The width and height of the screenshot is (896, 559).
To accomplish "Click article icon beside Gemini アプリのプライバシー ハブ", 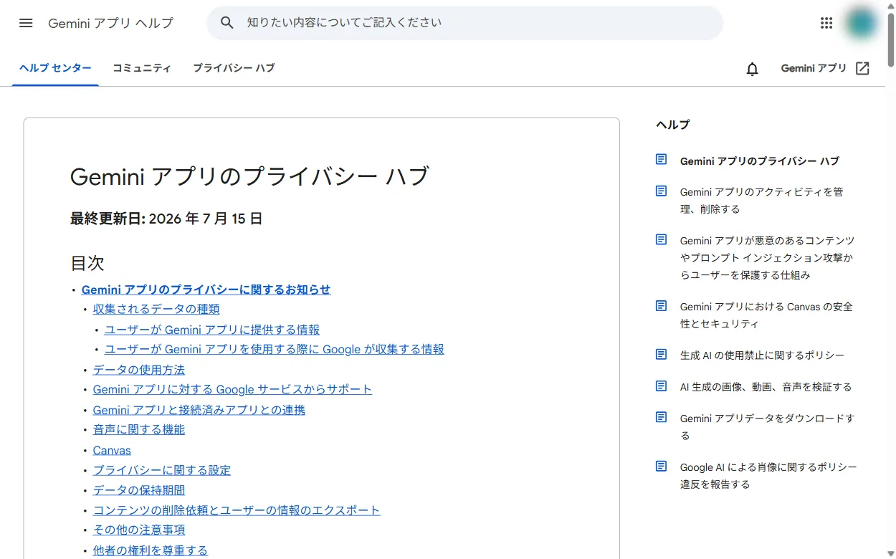I will point(662,160).
